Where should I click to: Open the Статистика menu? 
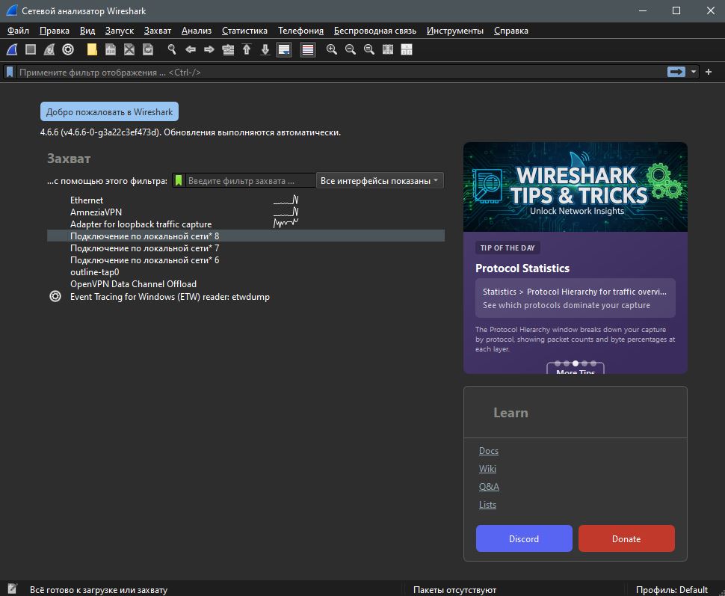[x=244, y=31]
